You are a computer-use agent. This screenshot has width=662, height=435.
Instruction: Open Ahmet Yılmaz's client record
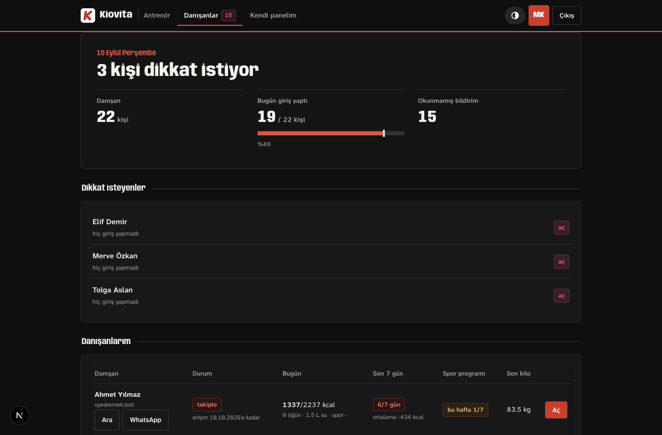[556, 410]
